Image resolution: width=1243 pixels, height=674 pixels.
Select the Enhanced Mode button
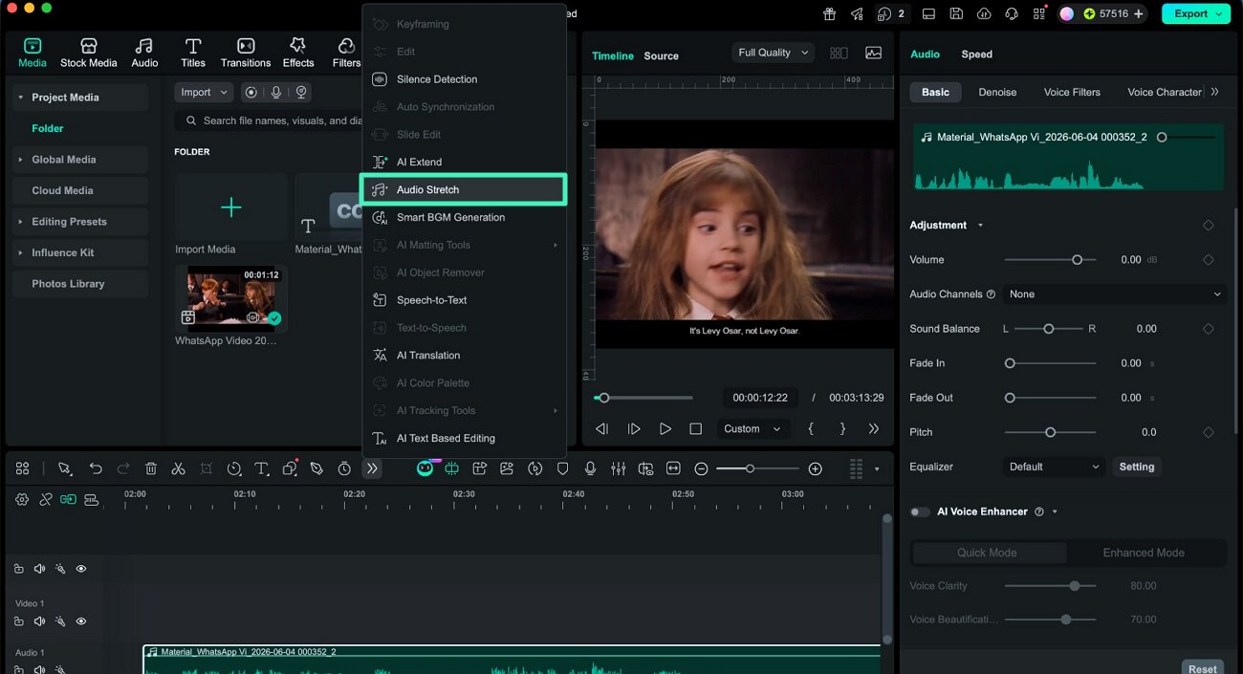pyautogui.click(x=1144, y=553)
